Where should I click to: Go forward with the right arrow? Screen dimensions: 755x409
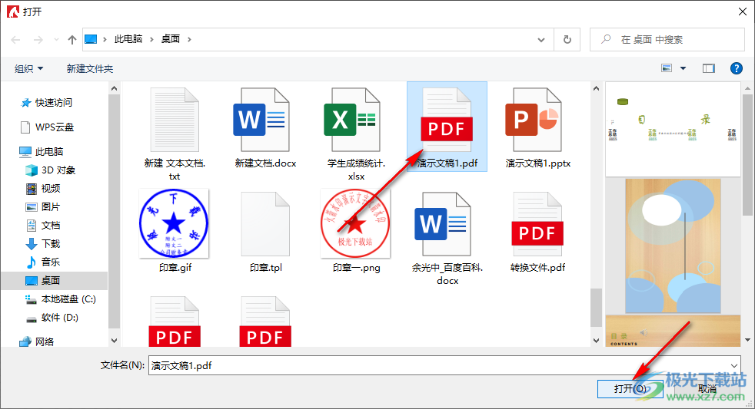click(x=38, y=39)
